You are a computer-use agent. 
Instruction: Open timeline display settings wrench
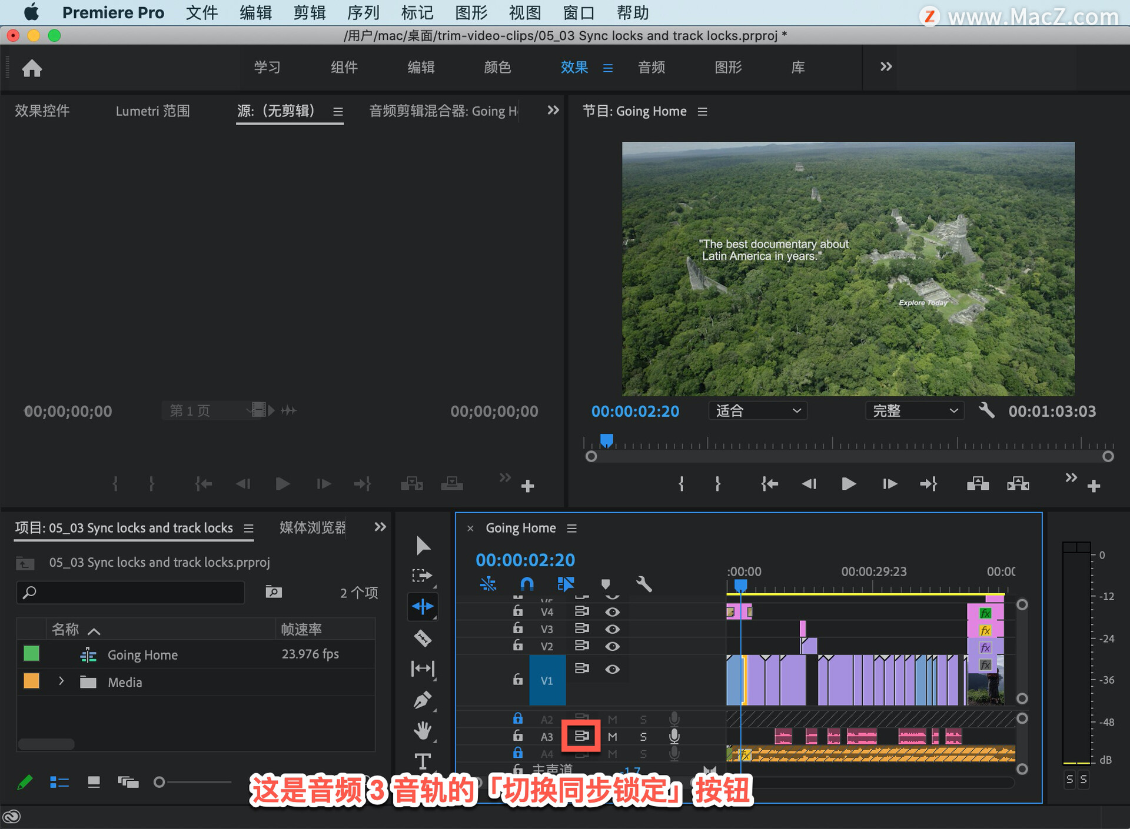pos(644,584)
